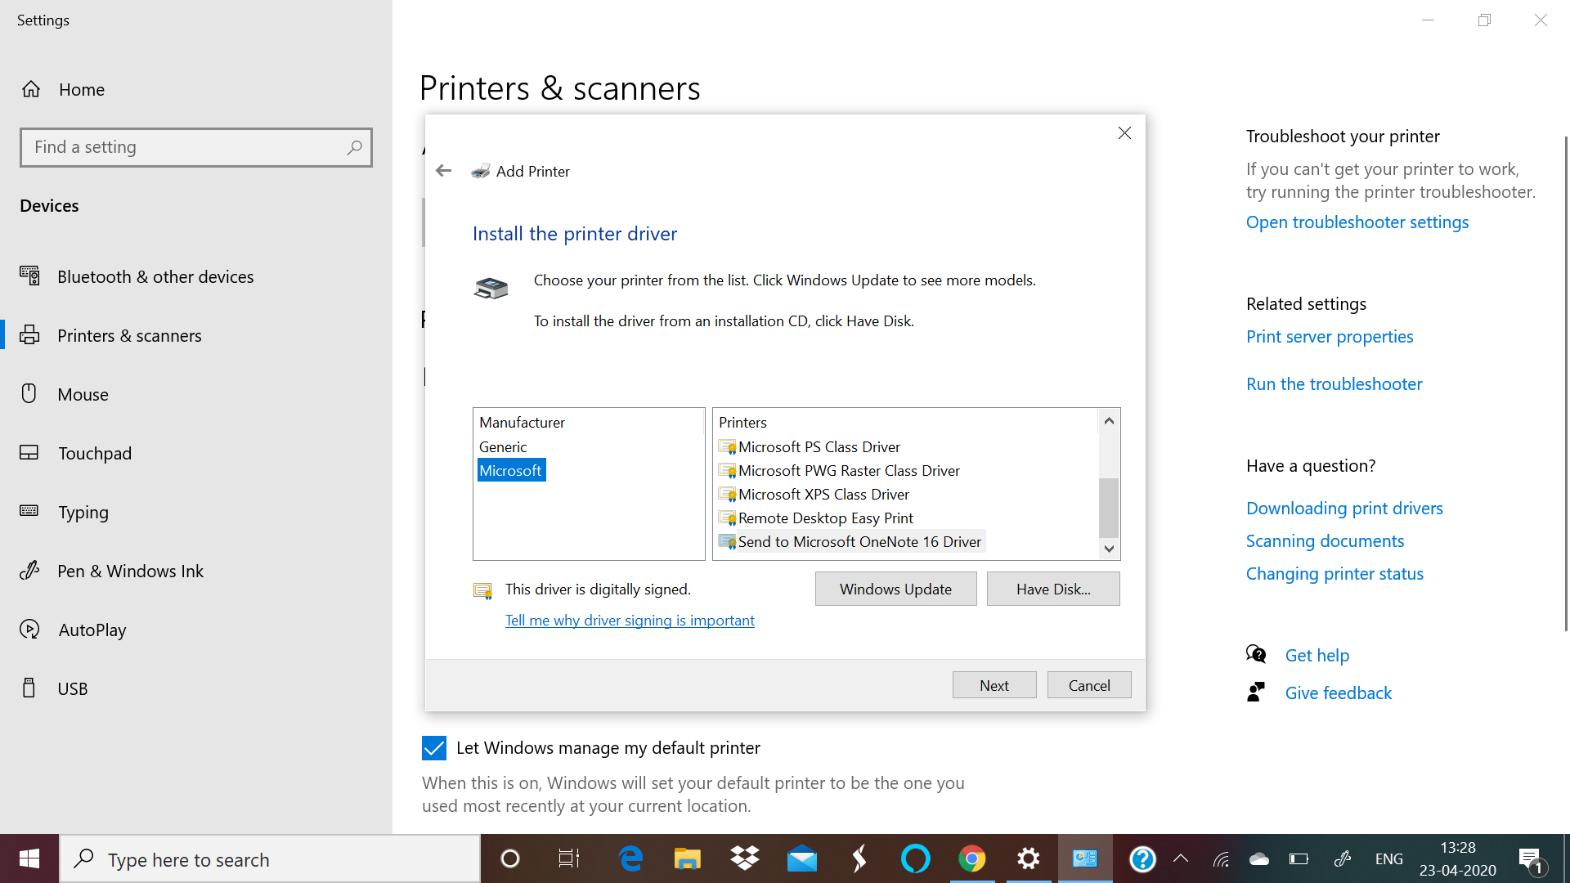Click the Windows Update button

[895, 589]
